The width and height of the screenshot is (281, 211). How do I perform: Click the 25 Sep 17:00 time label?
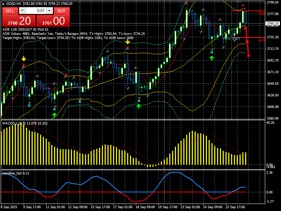235,207
